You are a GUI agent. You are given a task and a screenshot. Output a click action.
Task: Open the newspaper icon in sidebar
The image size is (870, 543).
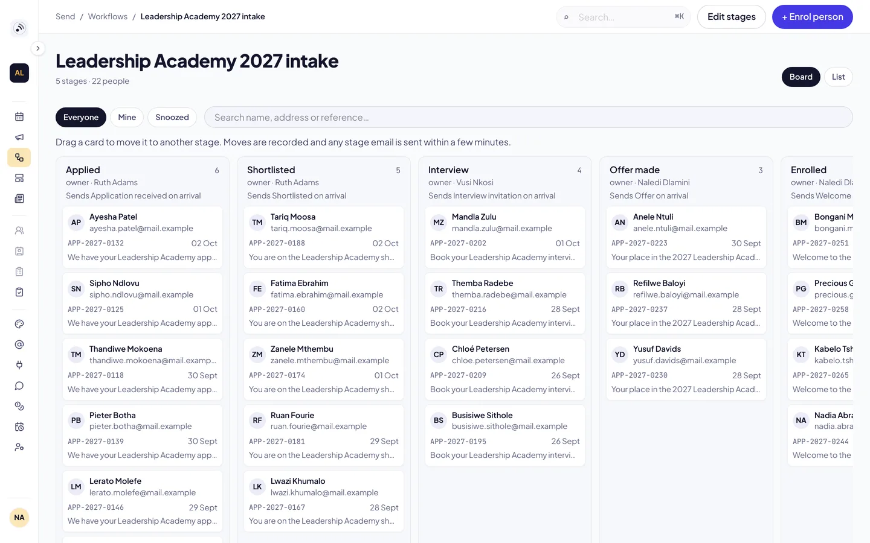coord(19,198)
